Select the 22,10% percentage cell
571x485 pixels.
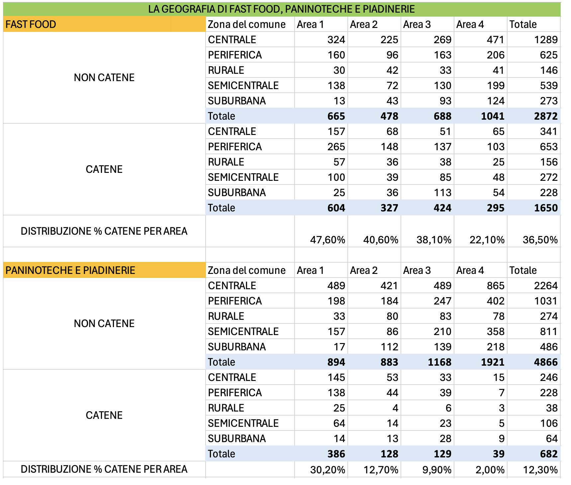481,231
